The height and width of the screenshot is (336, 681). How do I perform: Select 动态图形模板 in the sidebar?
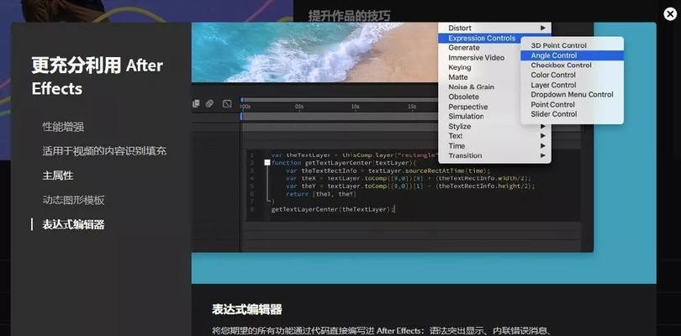pyautogui.click(x=73, y=200)
